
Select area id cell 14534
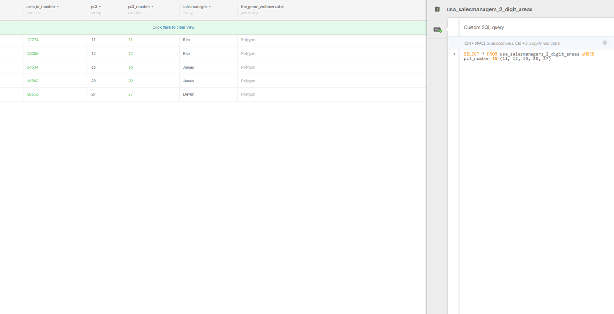pyautogui.click(x=33, y=67)
